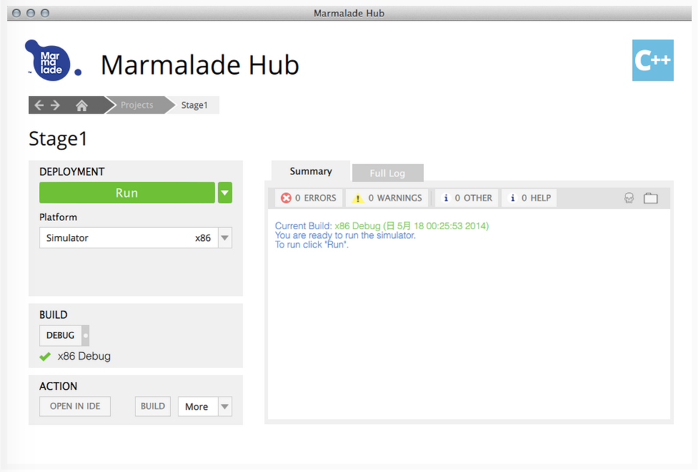Click the DEPLOYMENT section header
The height and width of the screenshot is (472, 700).
coord(72,172)
